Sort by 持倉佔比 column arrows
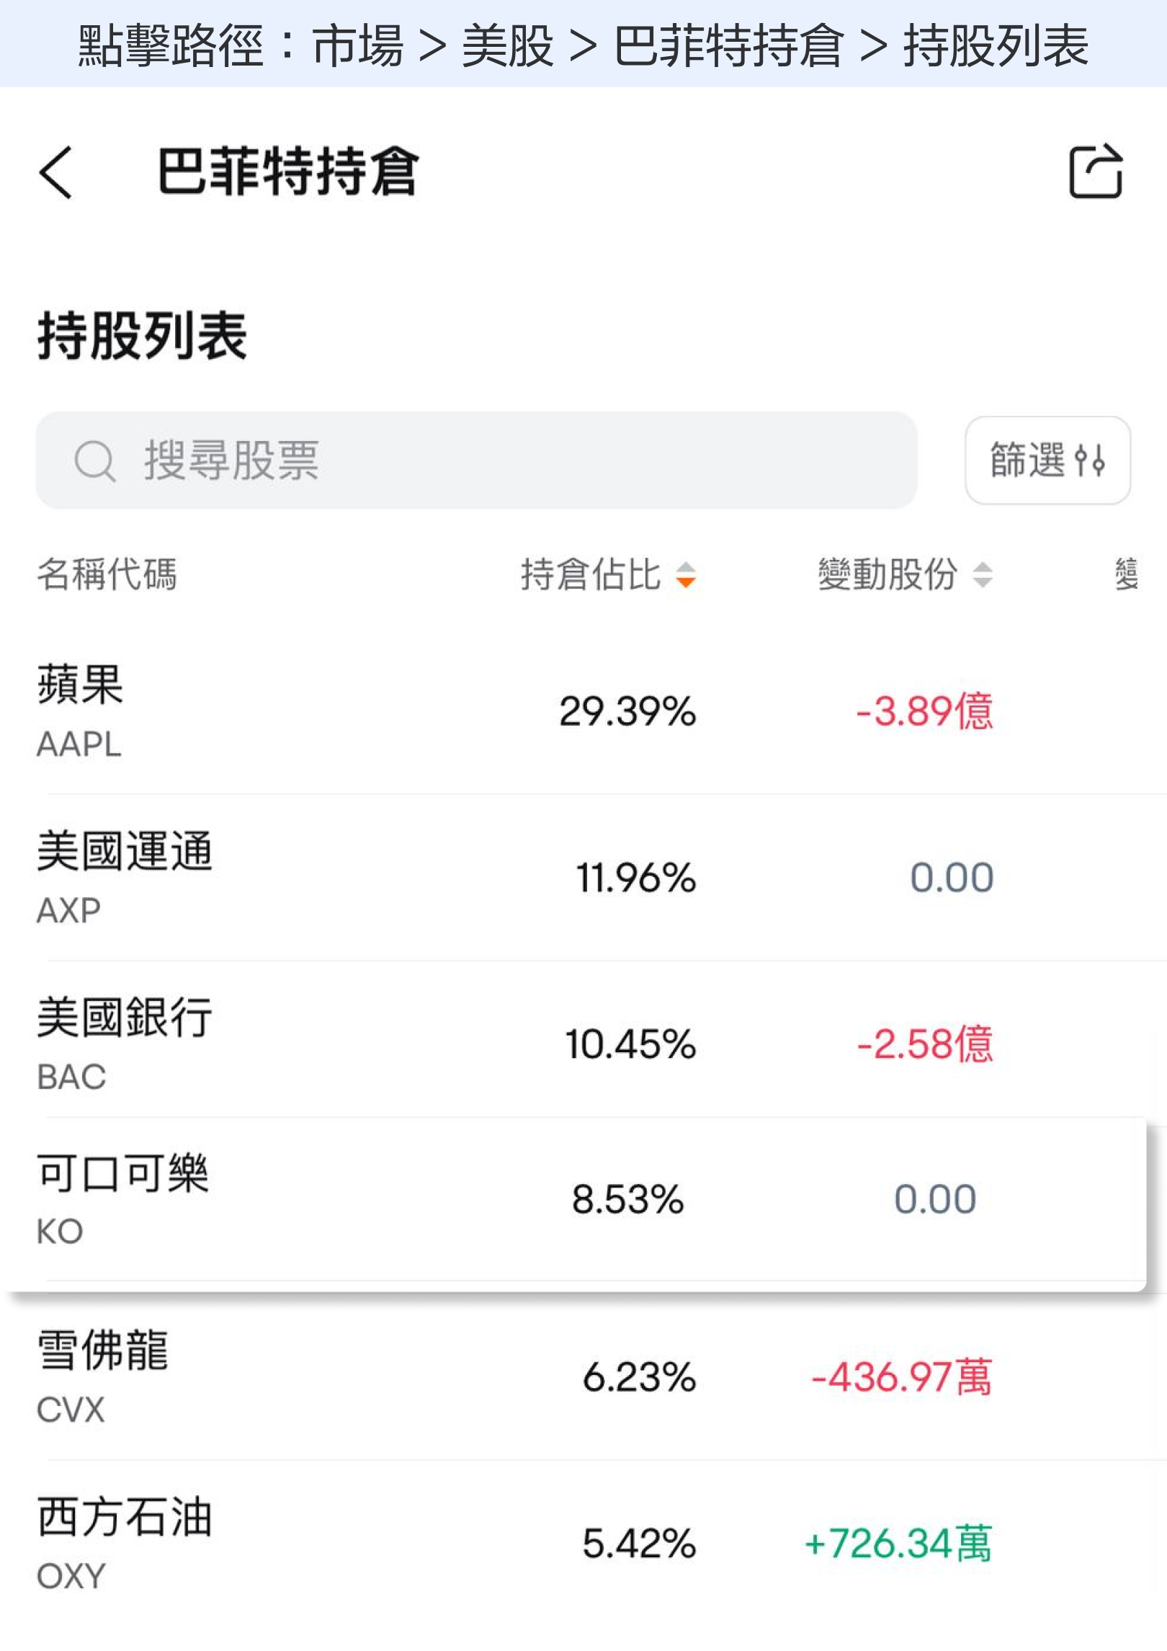Screen dimensions: 1167x1651 tap(686, 575)
